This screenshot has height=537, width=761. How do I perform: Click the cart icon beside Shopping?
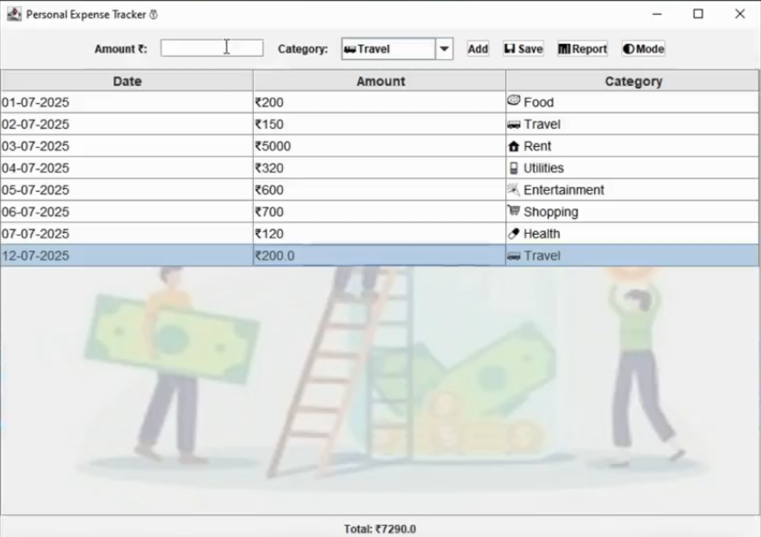[513, 211]
